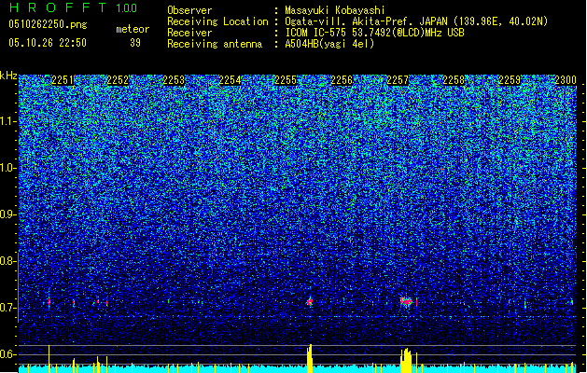Click the date stamp 05.10.26 22:50

pos(48,43)
